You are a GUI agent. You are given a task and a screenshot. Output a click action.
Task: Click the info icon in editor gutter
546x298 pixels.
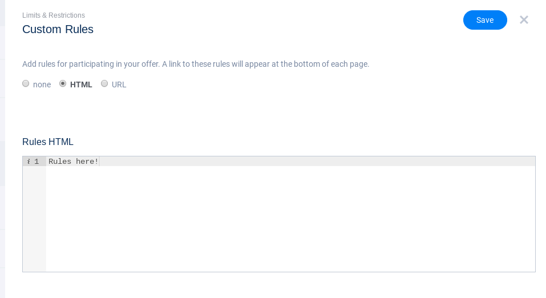(x=29, y=162)
